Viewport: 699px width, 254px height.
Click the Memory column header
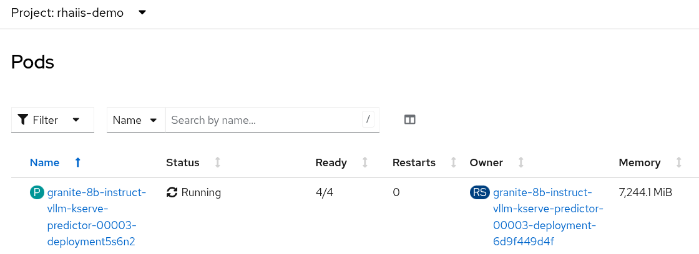[x=639, y=162]
